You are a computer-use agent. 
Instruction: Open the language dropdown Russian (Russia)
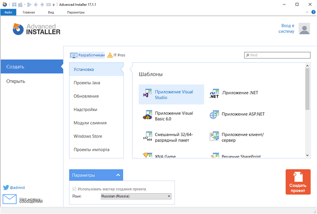point(135,196)
